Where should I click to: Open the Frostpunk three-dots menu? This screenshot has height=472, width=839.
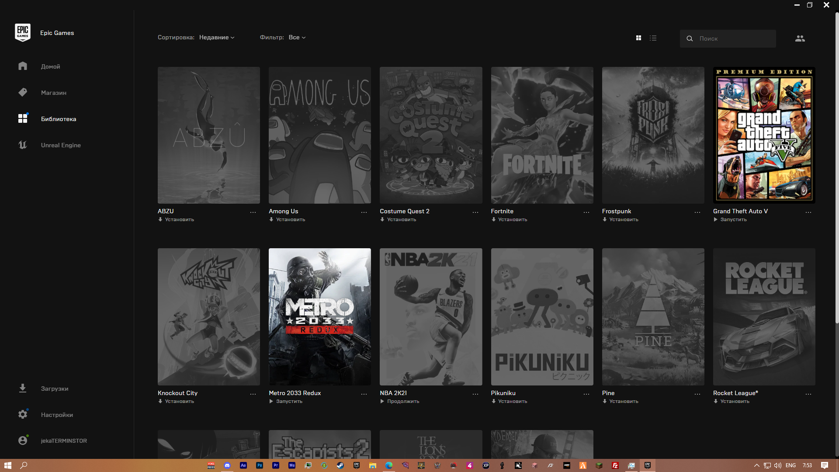click(697, 212)
